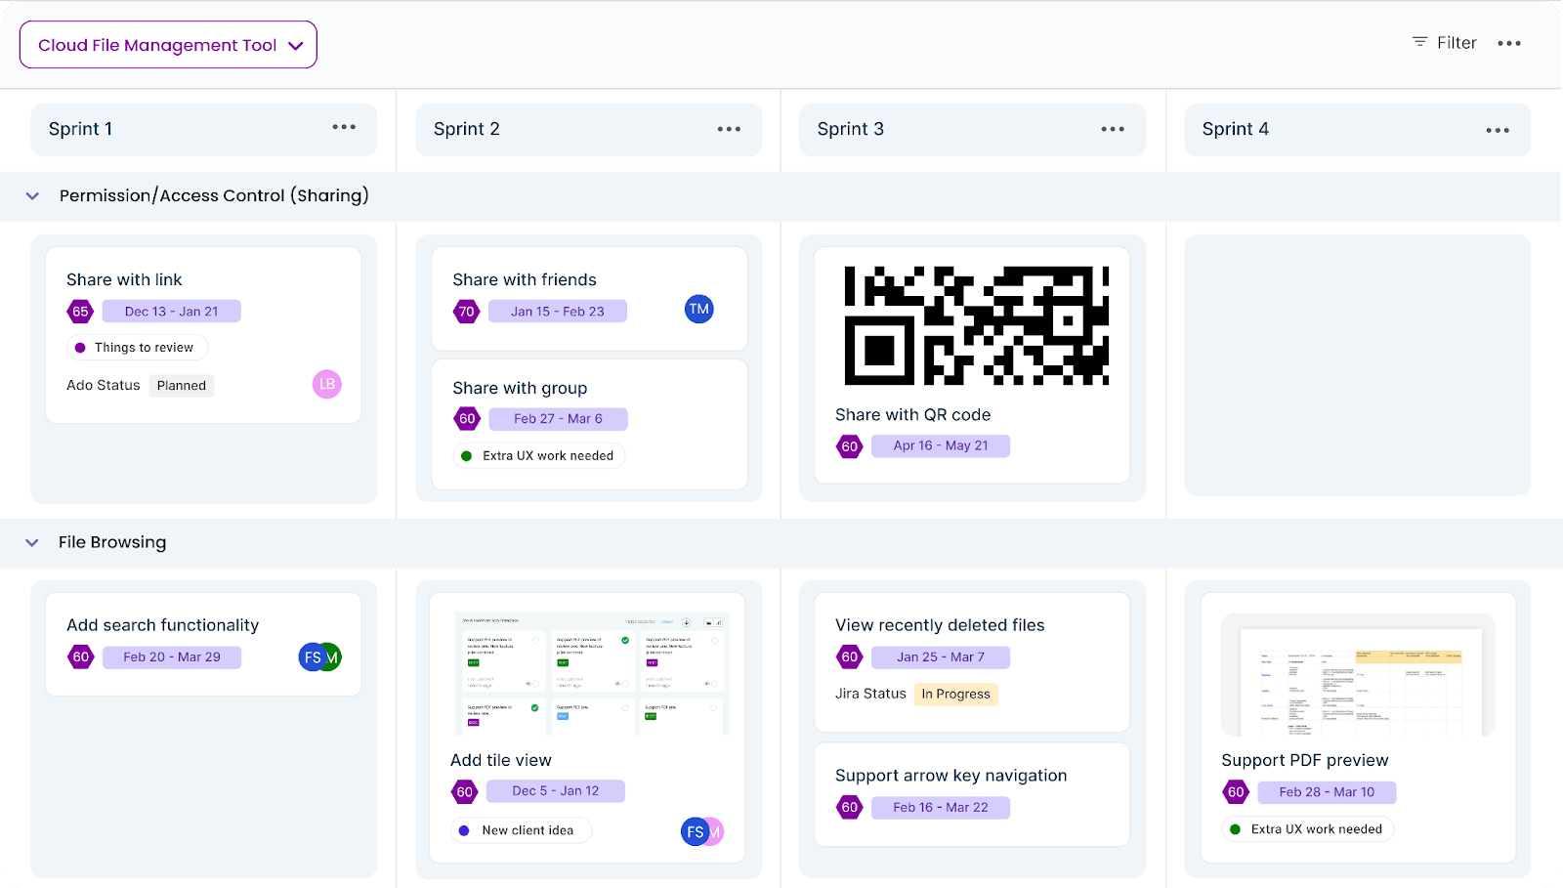
Task: Click priority badge 70 on Share with friends
Action: point(466,311)
